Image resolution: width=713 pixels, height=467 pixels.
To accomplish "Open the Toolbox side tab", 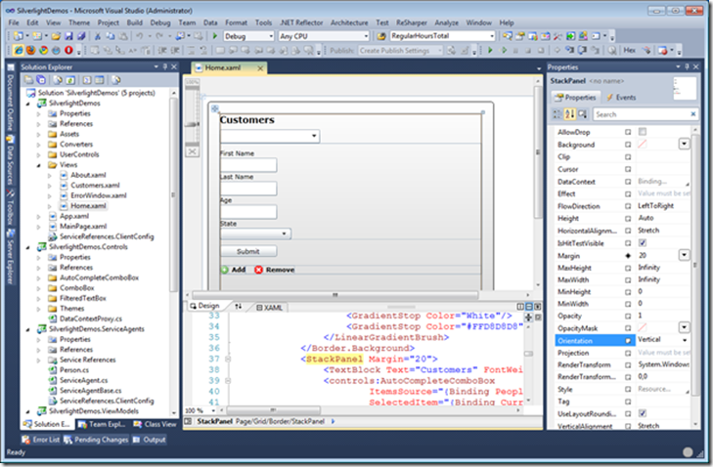I will 10,207.
